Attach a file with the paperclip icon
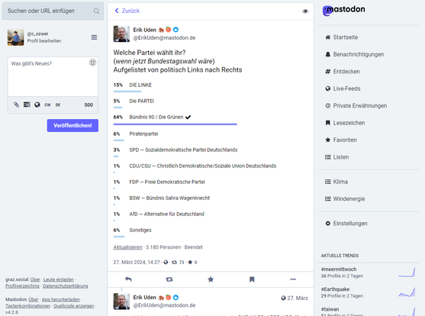Image resolution: width=425 pixels, height=316 pixels. 16,105
